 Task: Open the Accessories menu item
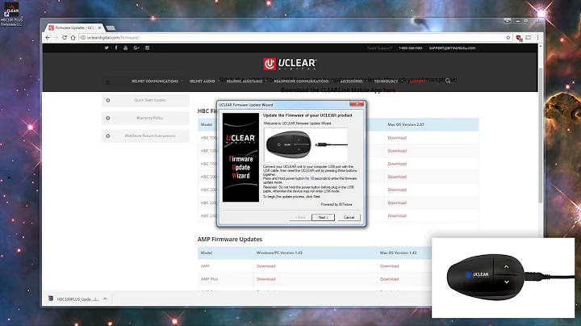click(351, 81)
